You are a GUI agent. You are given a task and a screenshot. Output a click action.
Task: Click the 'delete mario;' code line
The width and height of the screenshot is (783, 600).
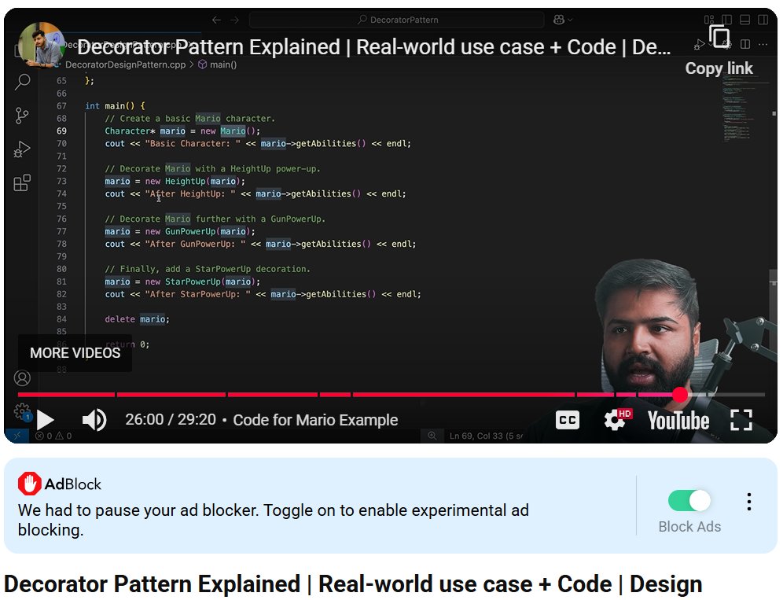tap(138, 319)
